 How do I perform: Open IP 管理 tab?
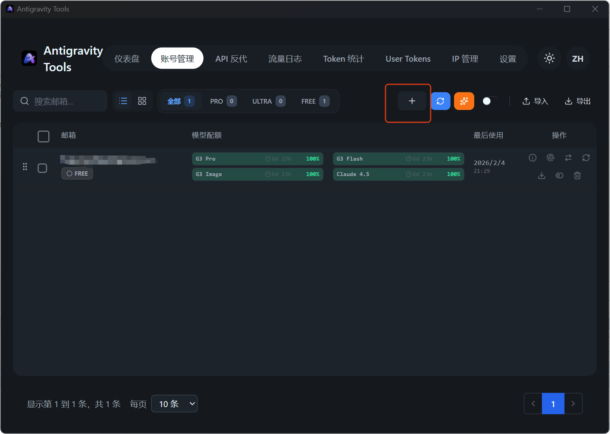[x=465, y=59]
